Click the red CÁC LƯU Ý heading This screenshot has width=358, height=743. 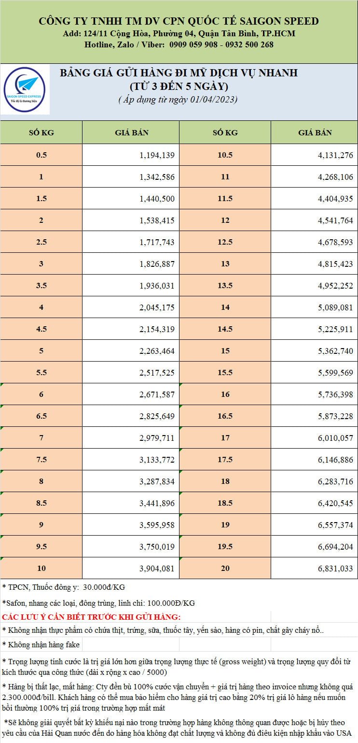91,617
